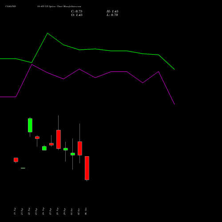Click the green candlestick above 29 Sep
The height and width of the screenshot is (222, 222).
click(x=66, y=149)
